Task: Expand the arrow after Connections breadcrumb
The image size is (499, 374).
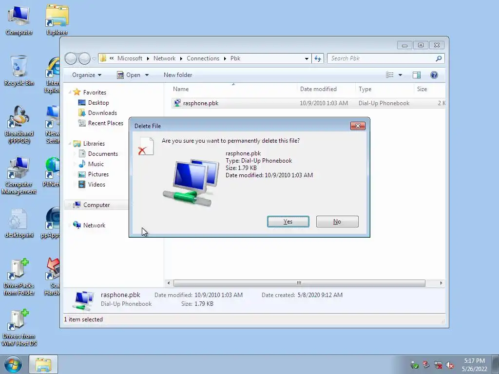Action: coord(225,58)
